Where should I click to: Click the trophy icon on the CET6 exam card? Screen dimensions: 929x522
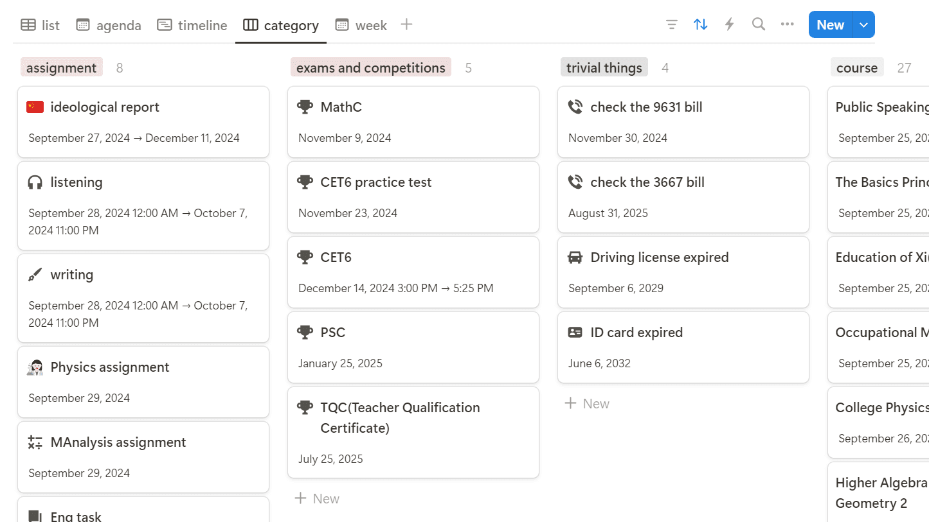(305, 257)
